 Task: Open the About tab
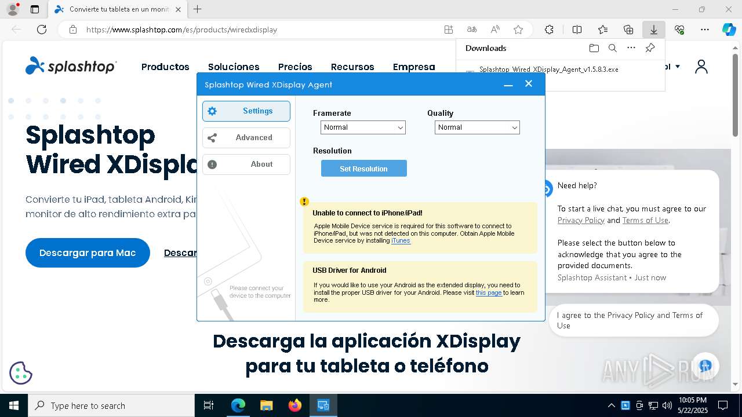(246, 164)
